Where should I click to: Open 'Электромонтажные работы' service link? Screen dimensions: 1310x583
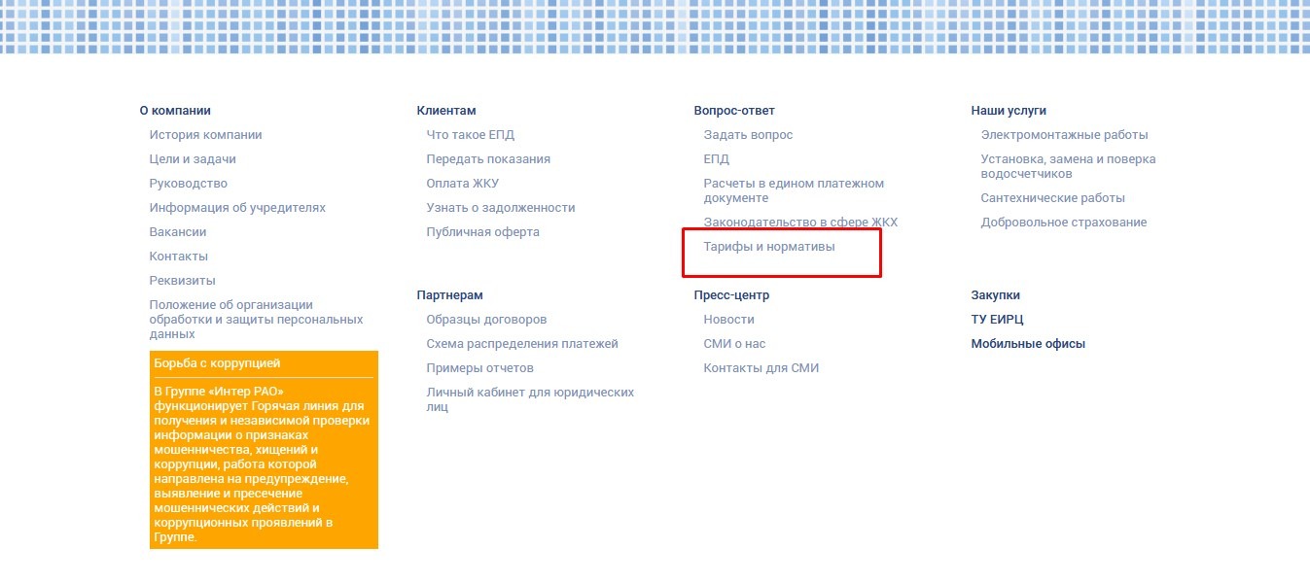coord(1064,135)
